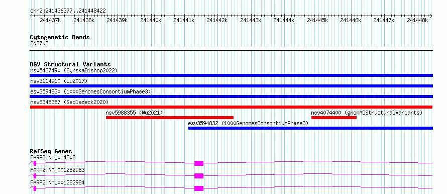Click the large exon box of FARP2|NM_001282983

(x=199, y=176)
